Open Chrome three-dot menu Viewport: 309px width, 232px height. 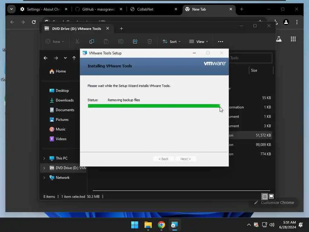pyautogui.click(x=297, y=22)
